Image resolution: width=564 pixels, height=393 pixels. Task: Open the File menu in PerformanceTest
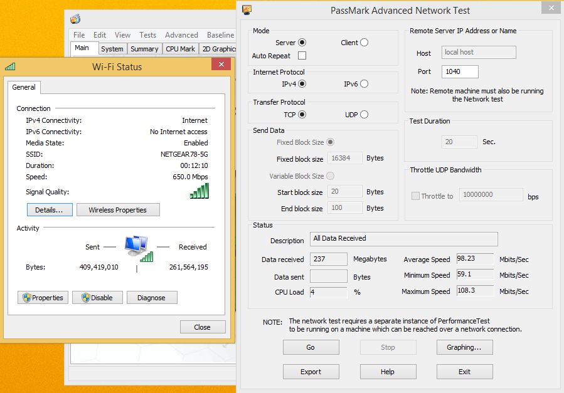(x=79, y=35)
